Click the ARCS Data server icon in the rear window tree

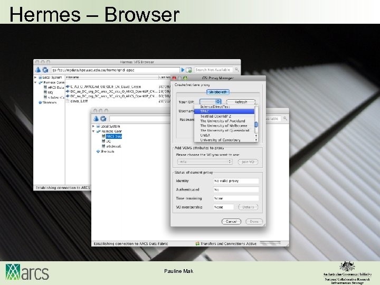coord(45,87)
